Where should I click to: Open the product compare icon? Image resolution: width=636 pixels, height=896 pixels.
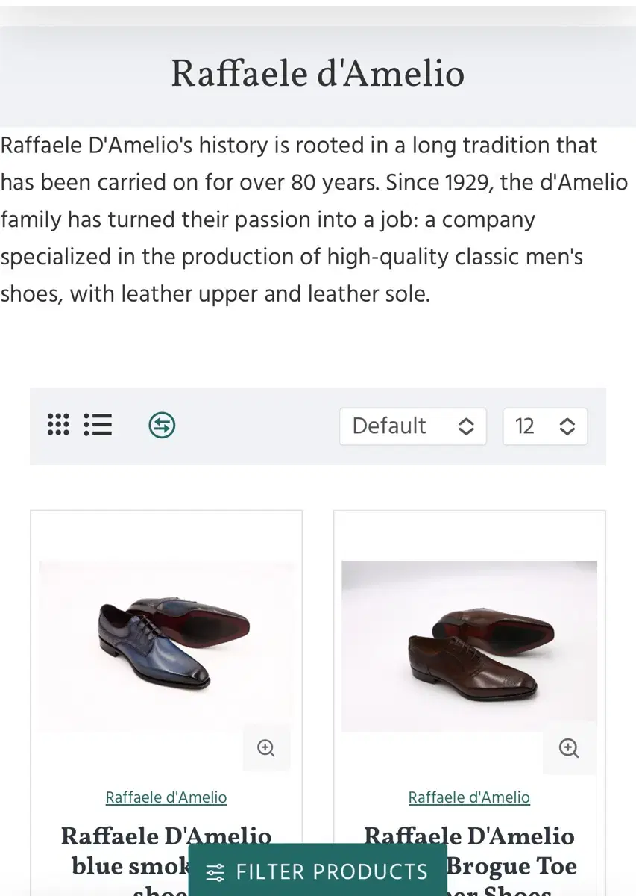(162, 426)
